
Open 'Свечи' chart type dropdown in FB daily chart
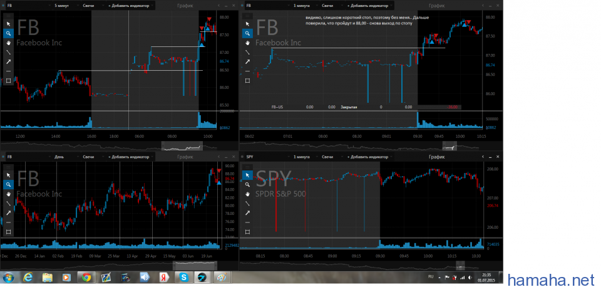[93, 157]
